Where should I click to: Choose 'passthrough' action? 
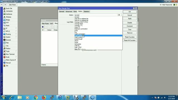[98, 39]
